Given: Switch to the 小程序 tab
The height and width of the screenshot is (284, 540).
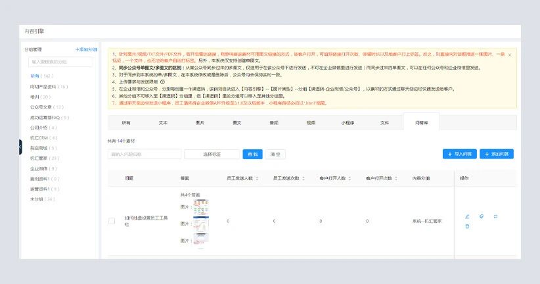Looking at the screenshot, I should click(x=348, y=123).
